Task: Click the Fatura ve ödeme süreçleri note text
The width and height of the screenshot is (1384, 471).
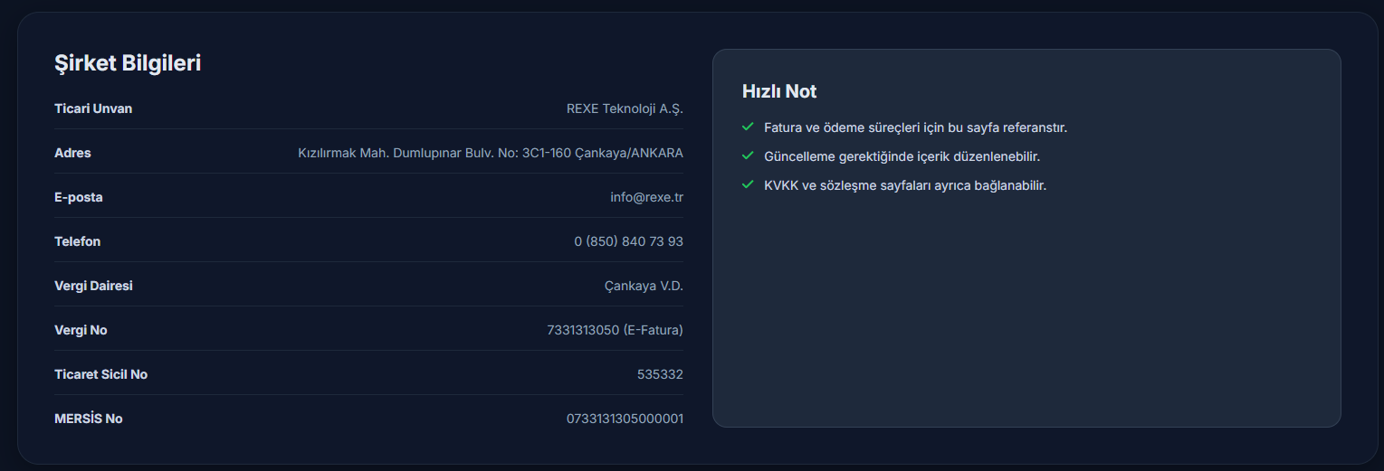Action: (915, 127)
